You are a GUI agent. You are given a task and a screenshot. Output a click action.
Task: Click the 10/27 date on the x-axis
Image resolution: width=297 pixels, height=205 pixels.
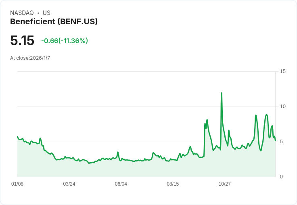coord(224,184)
